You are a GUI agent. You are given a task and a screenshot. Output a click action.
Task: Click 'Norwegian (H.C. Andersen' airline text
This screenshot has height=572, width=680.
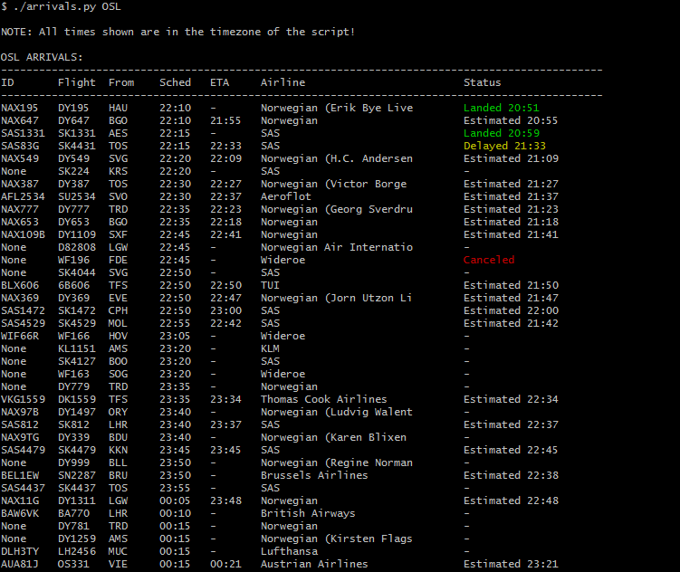337,158
